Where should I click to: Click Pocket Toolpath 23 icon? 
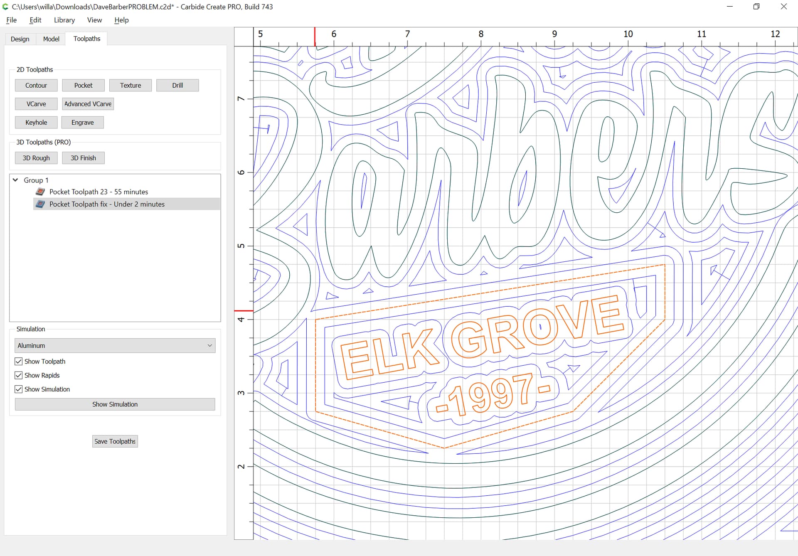click(x=40, y=192)
